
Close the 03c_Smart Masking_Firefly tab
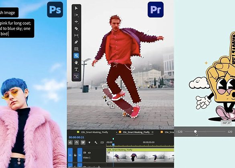pyautogui.click(x=117, y=132)
